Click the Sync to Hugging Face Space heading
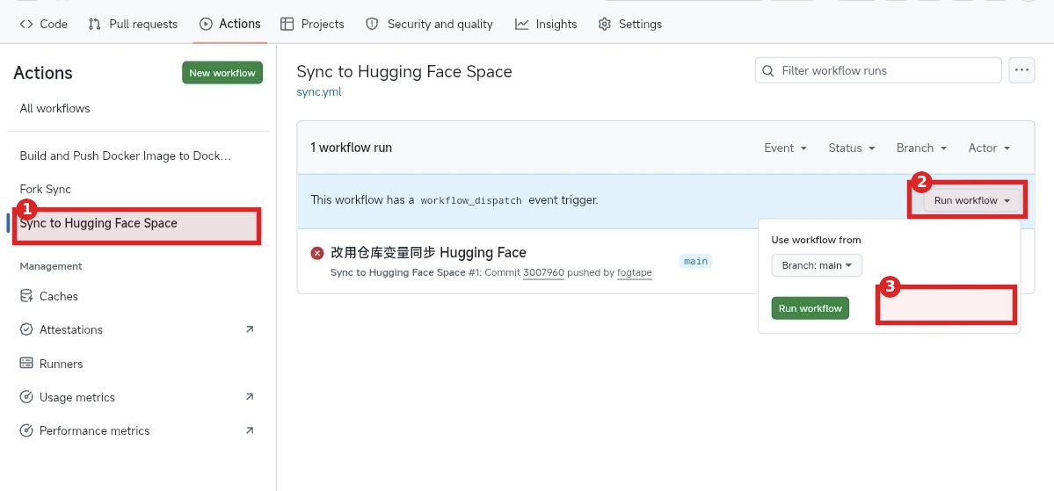Viewport: 1054px width, 491px height. [x=404, y=72]
